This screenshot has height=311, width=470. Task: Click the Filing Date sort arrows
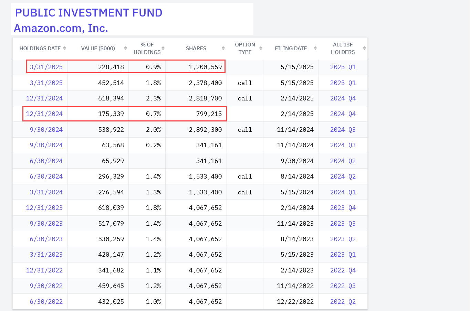pos(315,49)
